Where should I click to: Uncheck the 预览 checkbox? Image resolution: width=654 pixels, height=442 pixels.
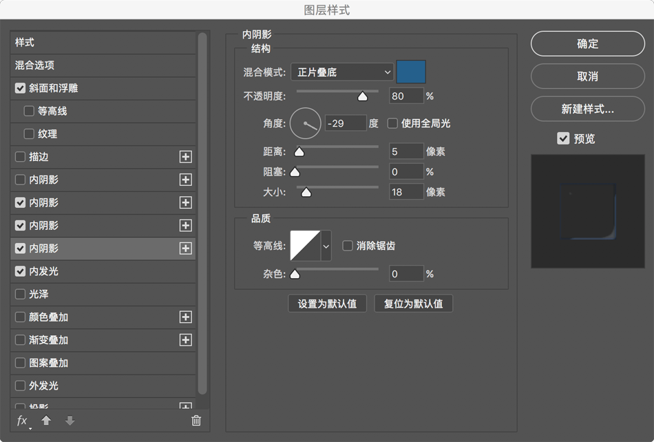[x=563, y=138]
